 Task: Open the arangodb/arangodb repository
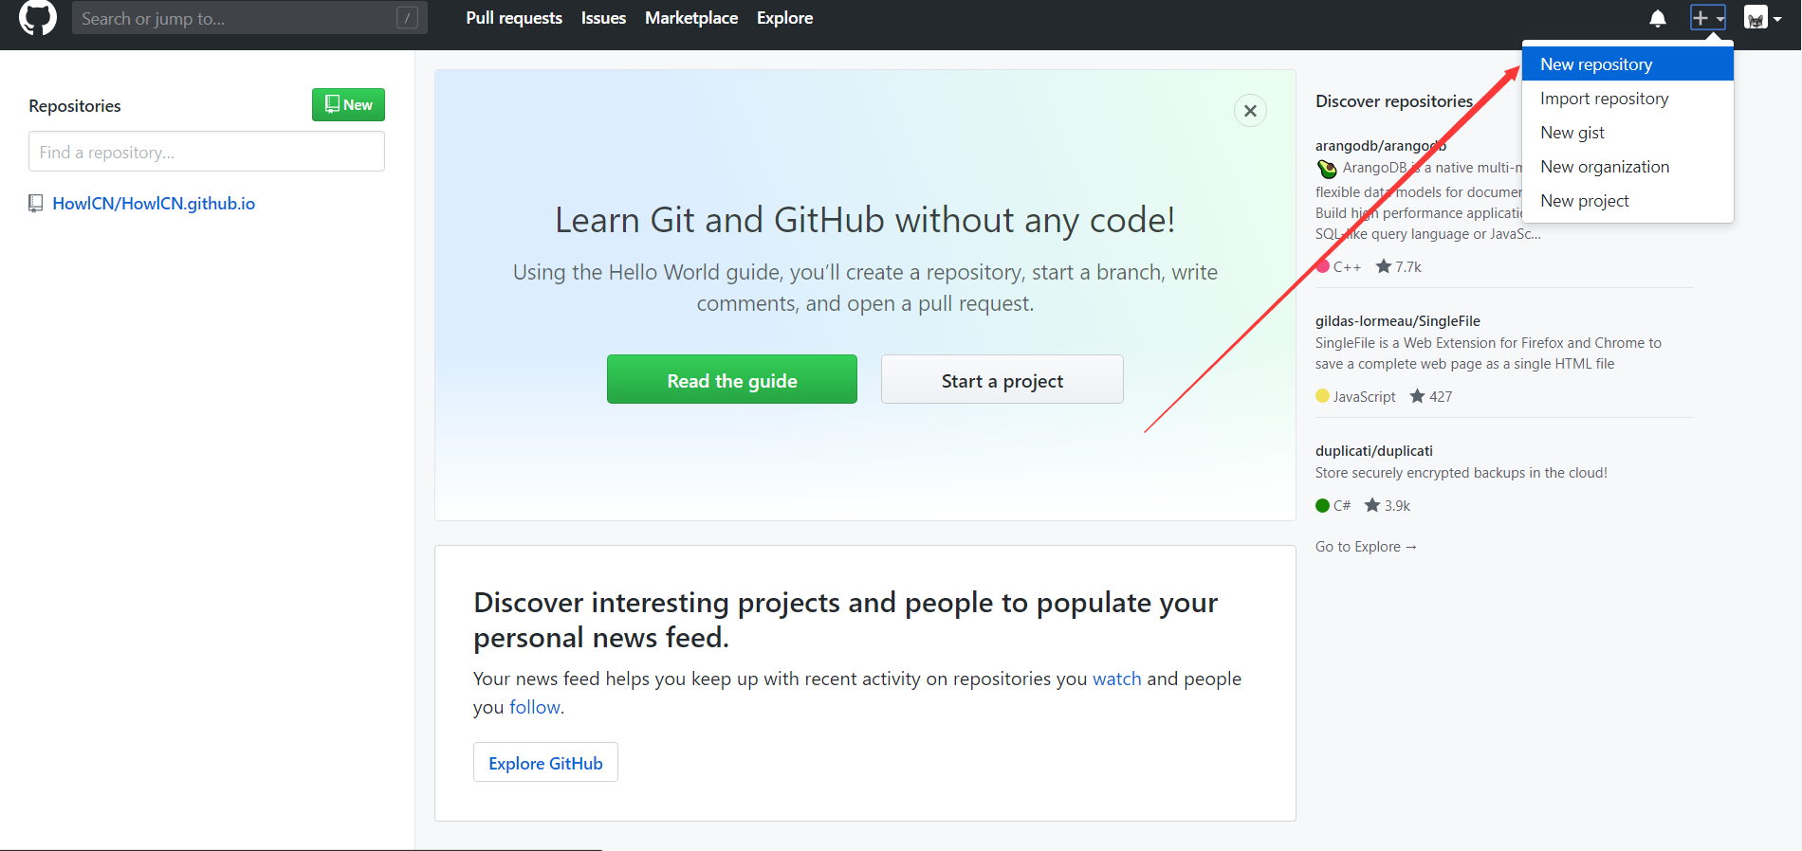click(x=1380, y=146)
